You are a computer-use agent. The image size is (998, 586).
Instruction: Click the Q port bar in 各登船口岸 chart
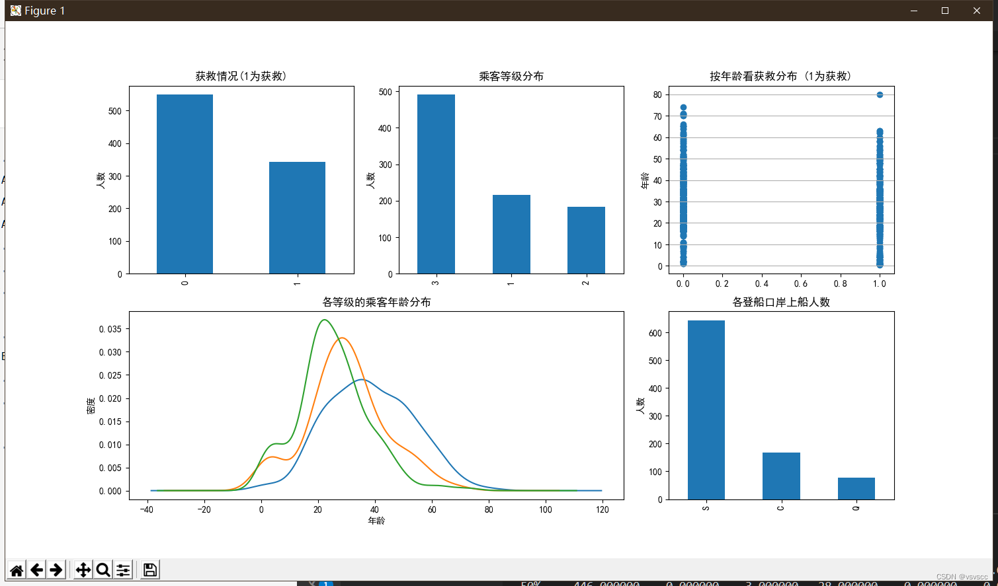pos(856,489)
